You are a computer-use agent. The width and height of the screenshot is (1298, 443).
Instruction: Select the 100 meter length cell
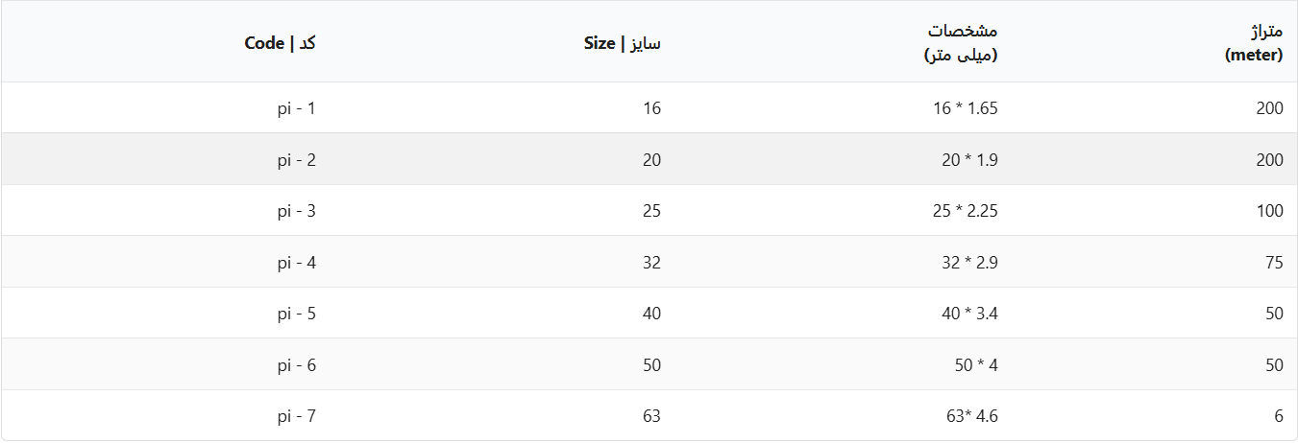point(1269,211)
